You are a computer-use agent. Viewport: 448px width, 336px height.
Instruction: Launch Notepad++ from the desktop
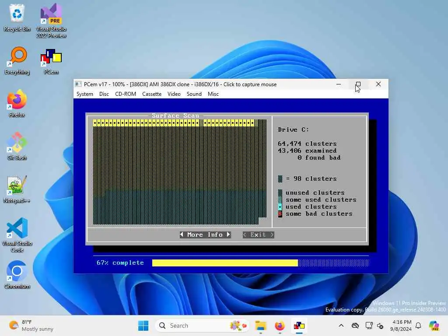17,189
